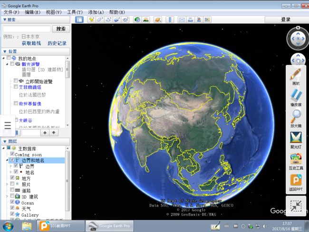Switch to 101教育PPT taskbar item
This screenshot has width=309, height=232.
click(x=61, y=226)
